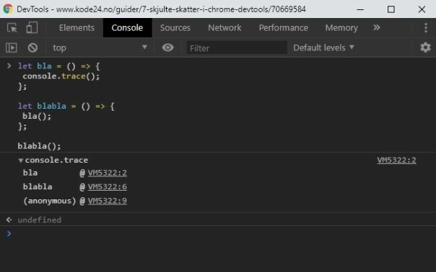Open the top JavaScript context dropdown

100,47
